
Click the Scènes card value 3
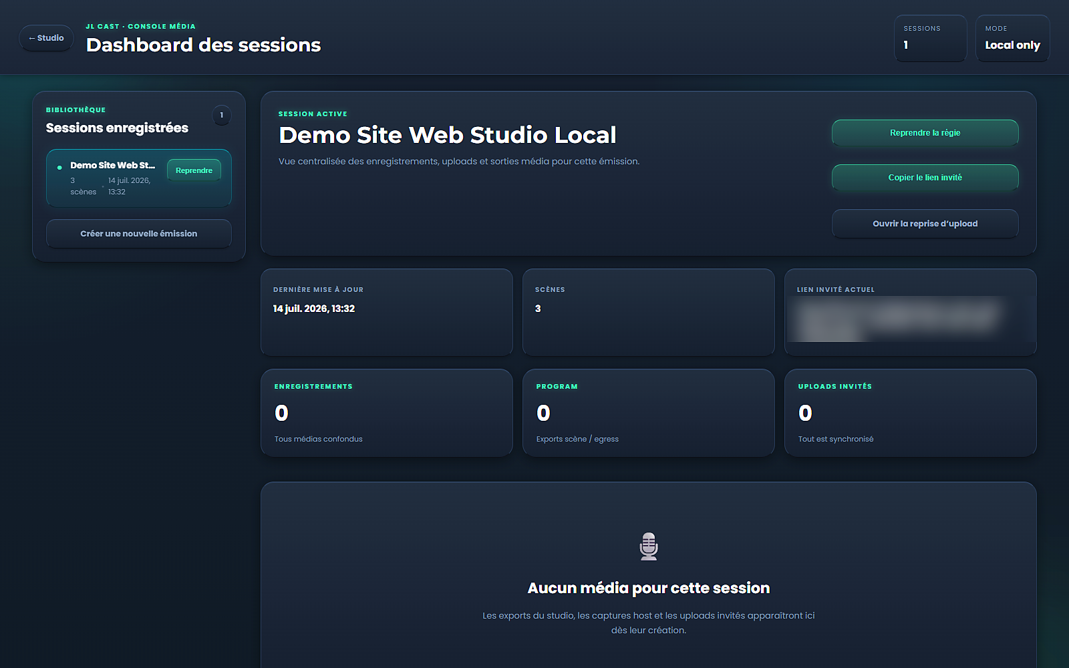click(538, 309)
